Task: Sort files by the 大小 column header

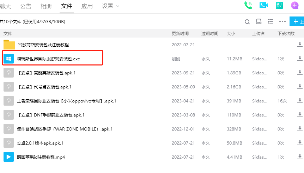Action: 231,33
